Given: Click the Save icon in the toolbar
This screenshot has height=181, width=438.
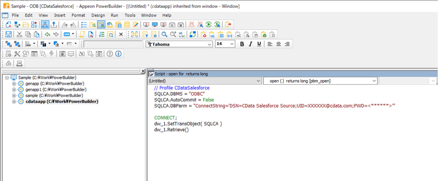Looking at the screenshot, I should (9, 34).
